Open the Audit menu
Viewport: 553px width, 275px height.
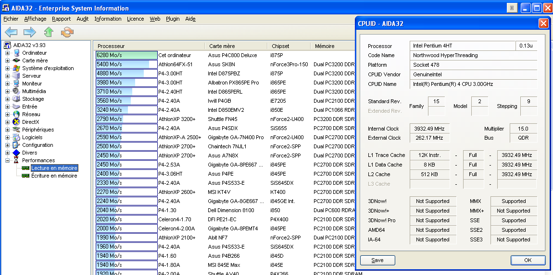coord(83,19)
